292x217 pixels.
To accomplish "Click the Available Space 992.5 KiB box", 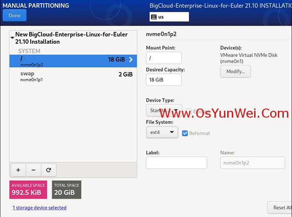I will pos(28,190).
